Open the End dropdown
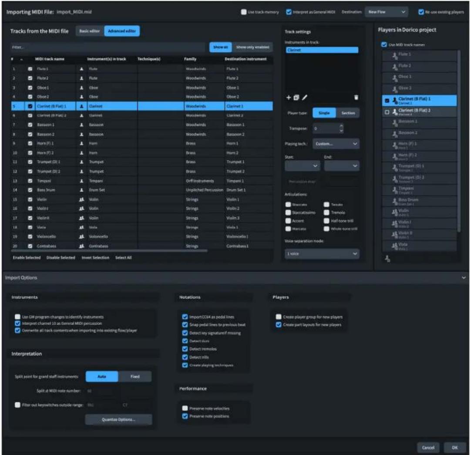Image resolution: width=471 pixels, height=455 pixels. [x=342, y=166]
